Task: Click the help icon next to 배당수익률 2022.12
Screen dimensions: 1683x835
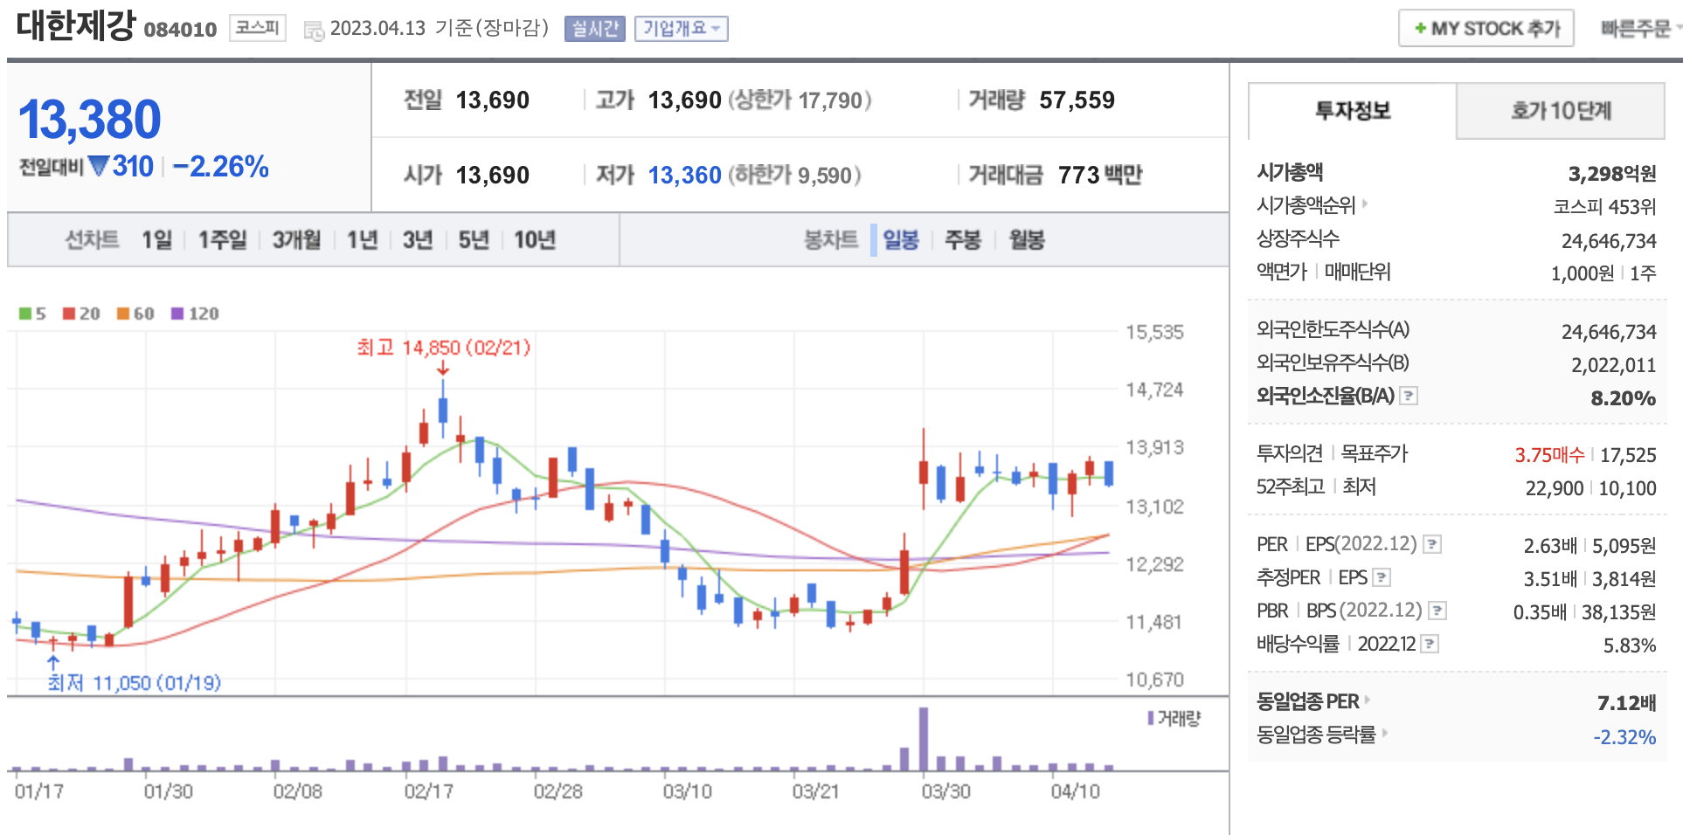Action: click(1430, 645)
